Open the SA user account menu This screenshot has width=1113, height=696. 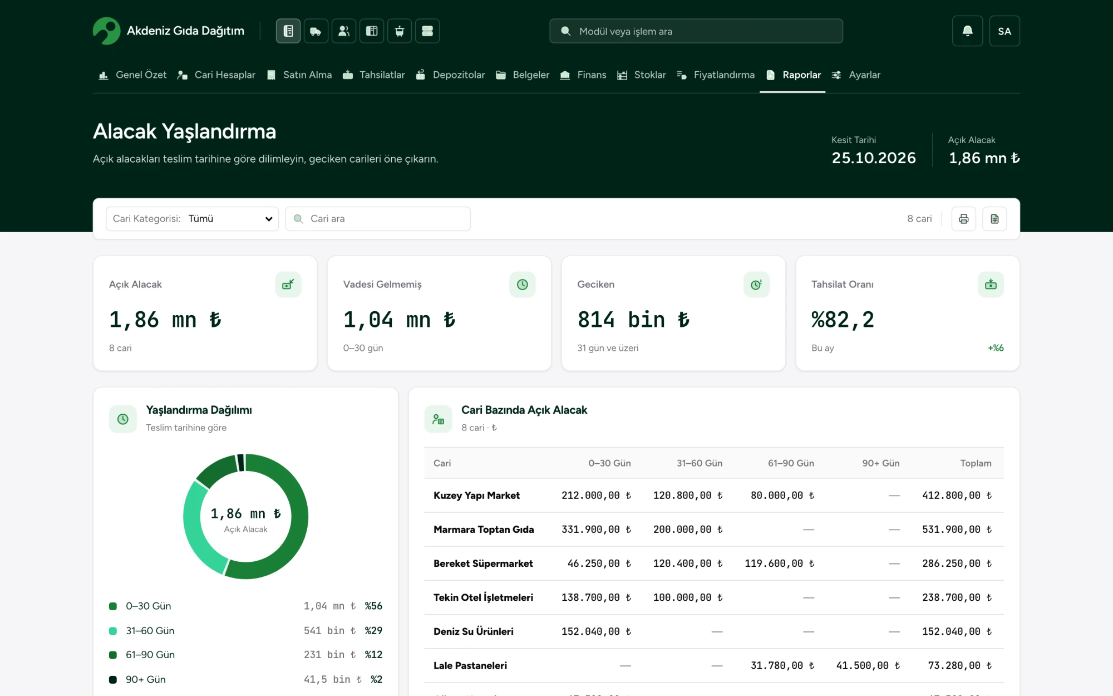pyautogui.click(x=1004, y=31)
